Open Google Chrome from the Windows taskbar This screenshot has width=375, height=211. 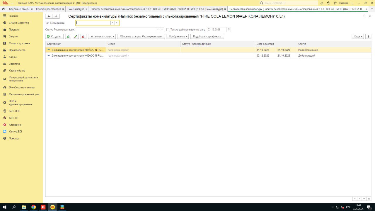[x=34, y=207]
